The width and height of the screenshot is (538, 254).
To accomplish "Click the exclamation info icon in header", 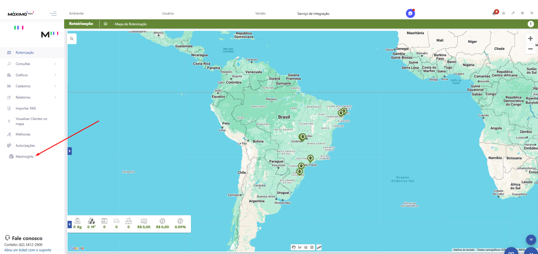I will click(531, 24).
